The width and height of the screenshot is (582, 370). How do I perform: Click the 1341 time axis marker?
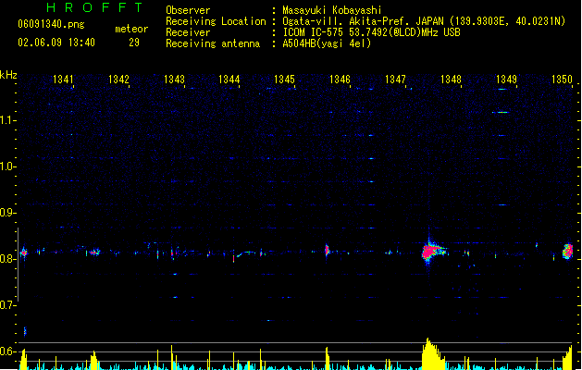63,79
